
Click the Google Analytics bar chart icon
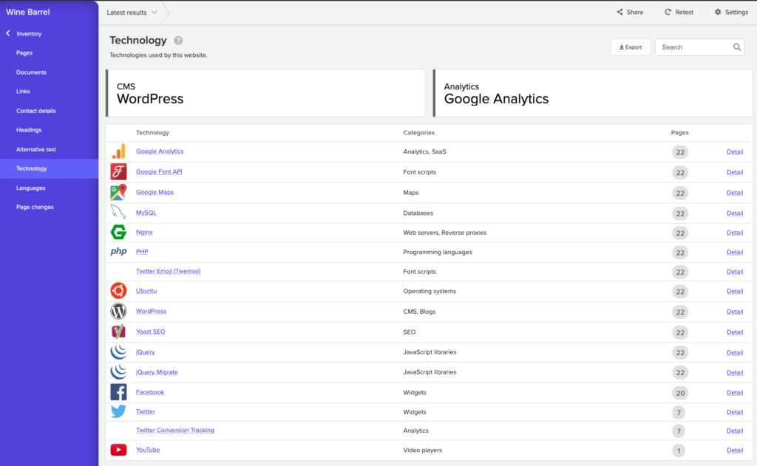118,151
